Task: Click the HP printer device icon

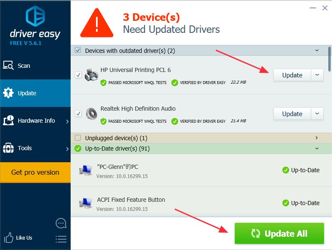Action: pos(91,75)
